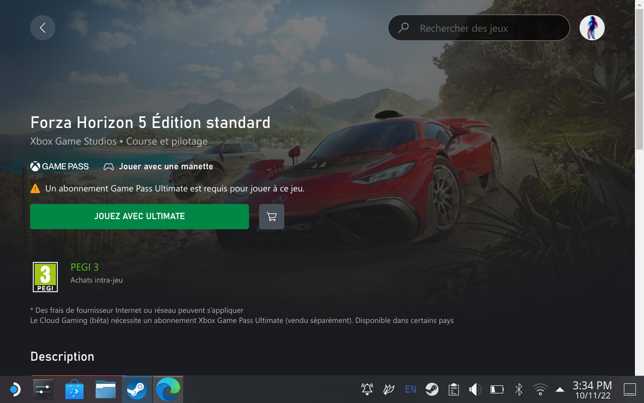
Task: Click the battery status tray icon
Action: pos(497,389)
